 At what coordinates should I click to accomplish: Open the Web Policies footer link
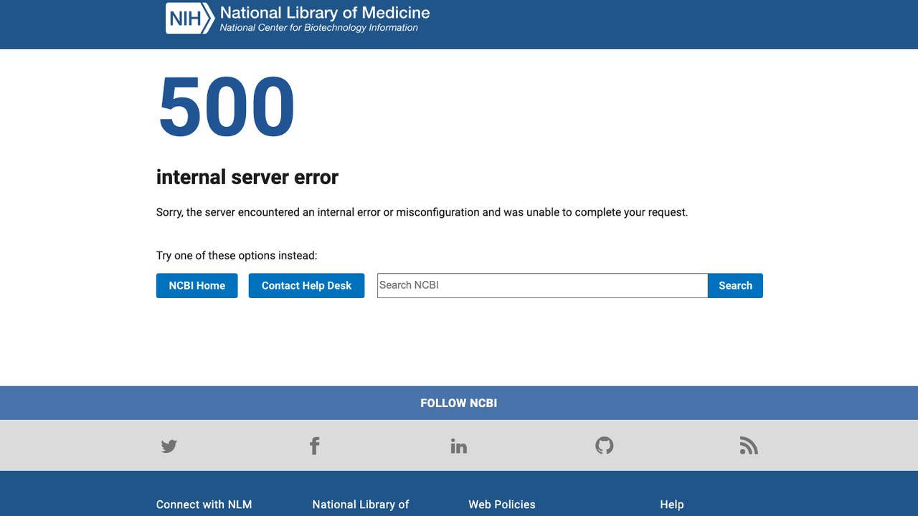pos(502,505)
